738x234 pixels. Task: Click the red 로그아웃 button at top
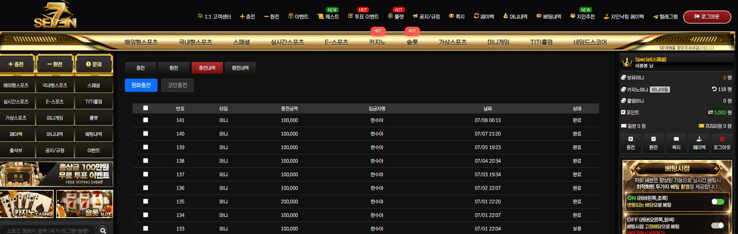click(707, 17)
